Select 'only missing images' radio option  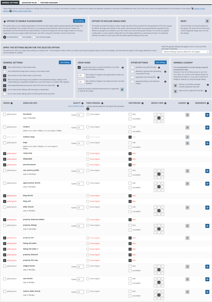(x=34, y=37)
